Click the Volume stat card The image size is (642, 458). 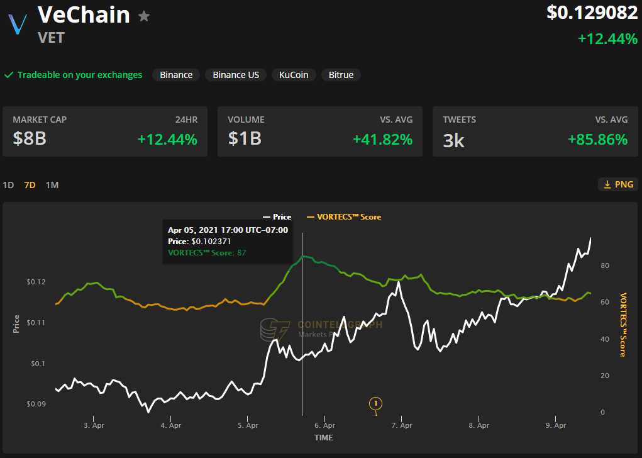click(320, 131)
